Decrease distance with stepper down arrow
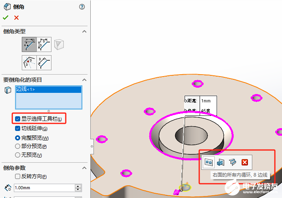This screenshot has height=198, width=282. (78, 190)
